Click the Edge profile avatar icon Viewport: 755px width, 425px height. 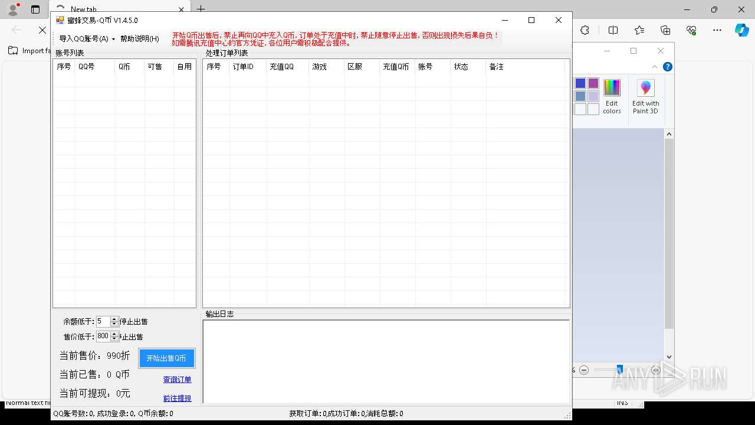click(x=13, y=9)
